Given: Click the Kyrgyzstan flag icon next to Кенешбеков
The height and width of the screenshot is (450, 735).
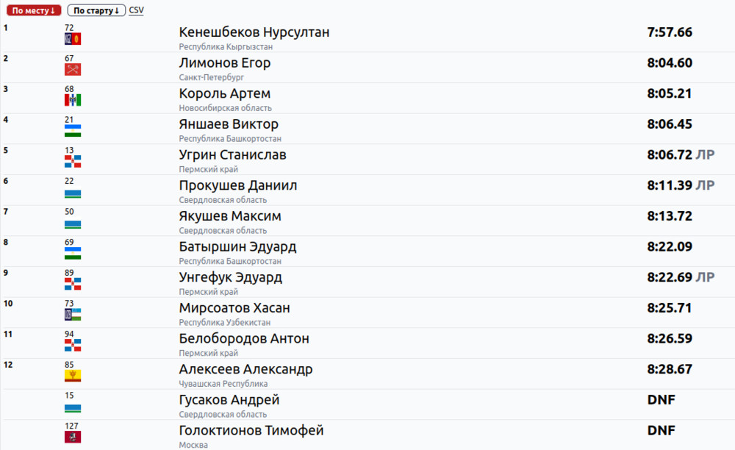Looking at the screenshot, I should coord(72,39).
